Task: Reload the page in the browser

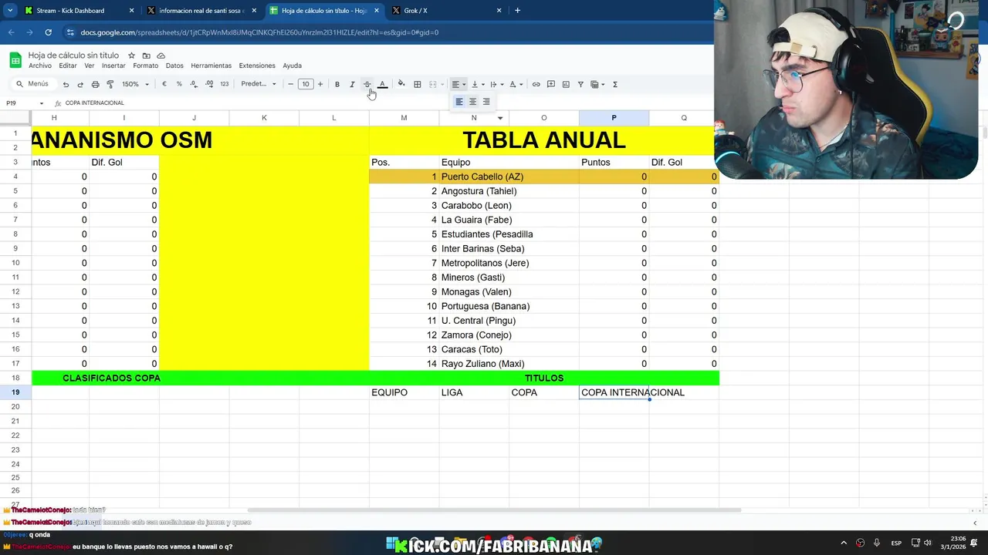Action: point(48,32)
